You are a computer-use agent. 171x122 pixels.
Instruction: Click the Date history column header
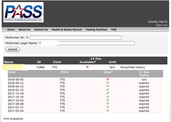click(12, 72)
